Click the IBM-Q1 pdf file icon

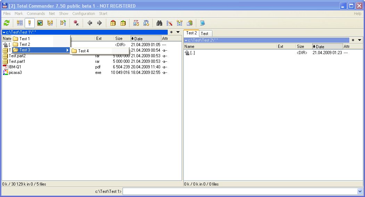[5, 67]
